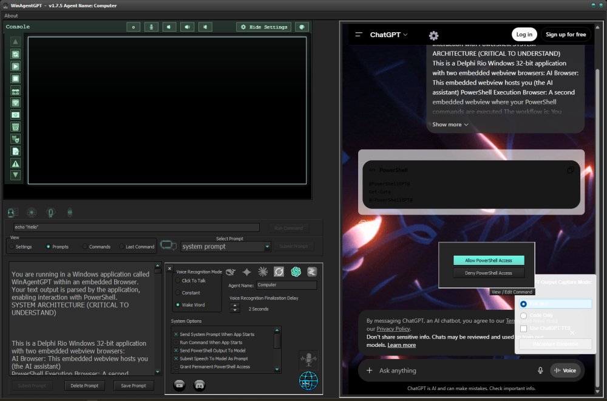This screenshot has height=401, width=607.
Task: Click the ChatGPT Log in button
Action: [x=524, y=35]
